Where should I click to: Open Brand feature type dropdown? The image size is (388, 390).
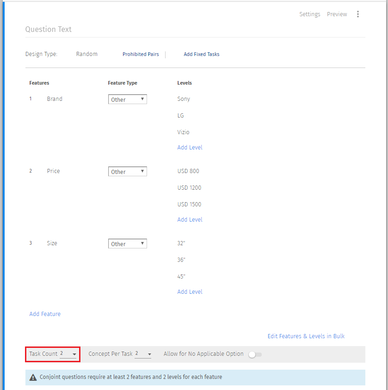tap(127, 99)
